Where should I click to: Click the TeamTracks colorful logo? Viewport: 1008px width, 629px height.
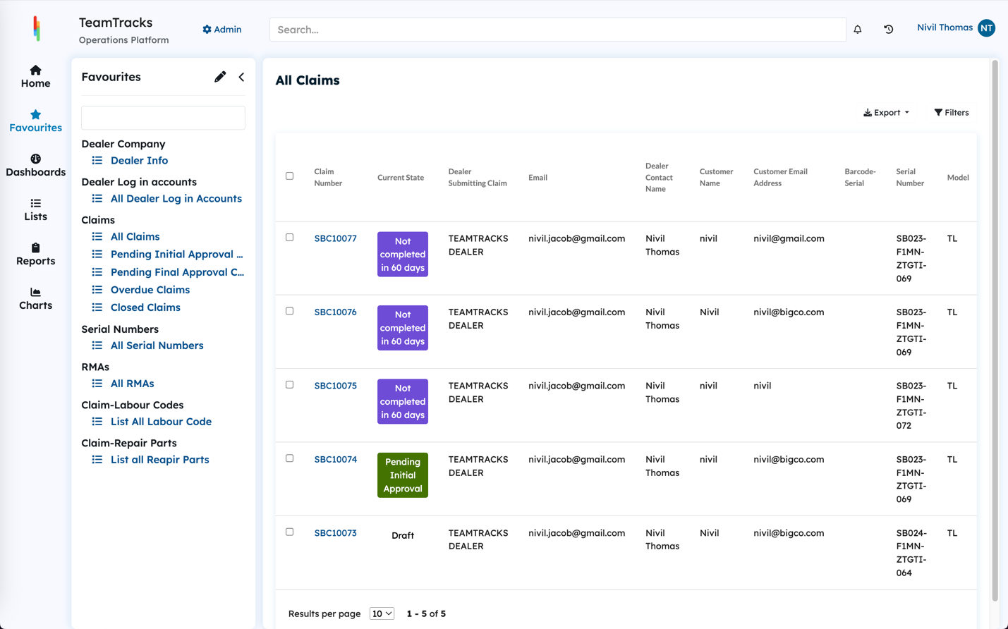tap(37, 29)
